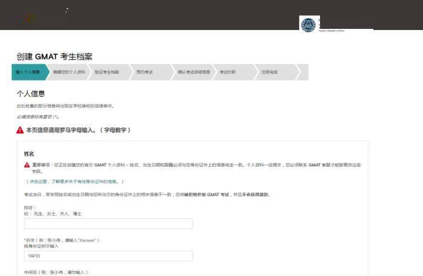Viewport: 423px width, 276px height.
Task: Focus the name field containing YAFEI
Action: pos(108,256)
